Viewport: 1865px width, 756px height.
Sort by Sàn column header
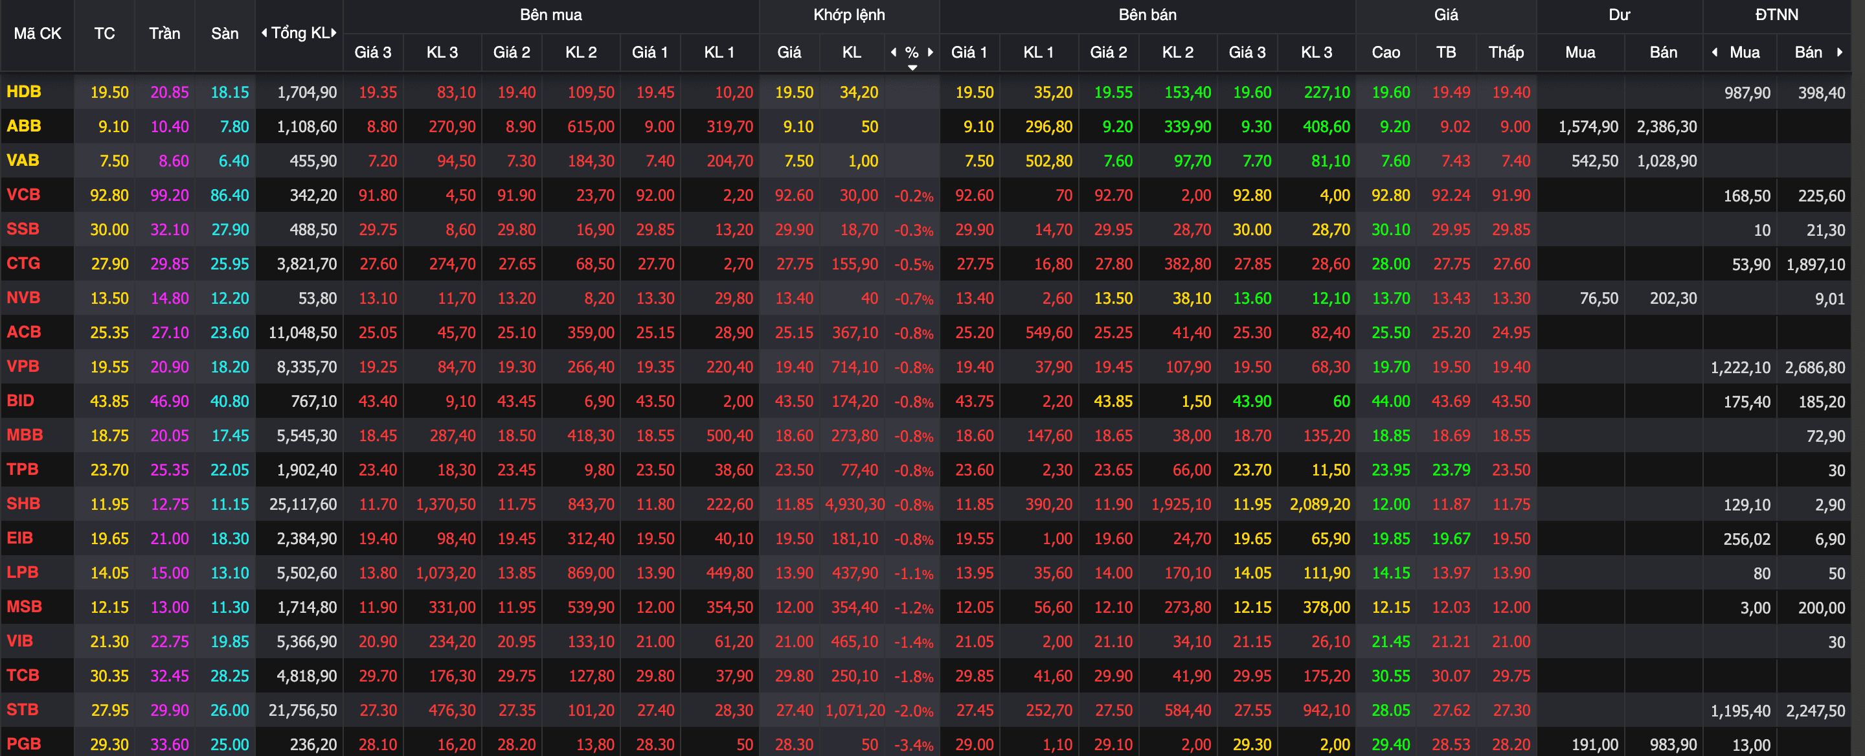(x=225, y=33)
